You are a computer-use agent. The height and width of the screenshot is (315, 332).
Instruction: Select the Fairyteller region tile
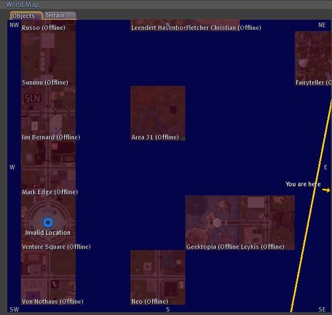point(313,58)
